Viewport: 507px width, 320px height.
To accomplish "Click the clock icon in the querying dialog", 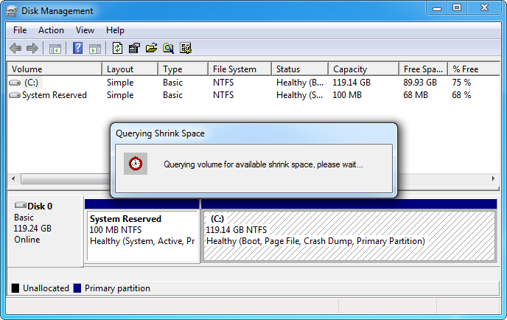I will pos(136,164).
